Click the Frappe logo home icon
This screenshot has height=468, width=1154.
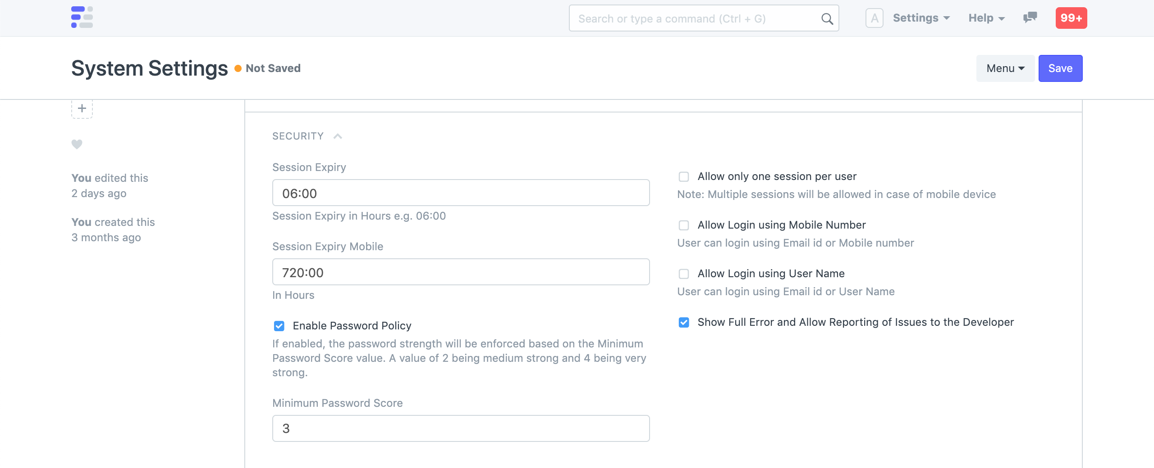(x=82, y=18)
